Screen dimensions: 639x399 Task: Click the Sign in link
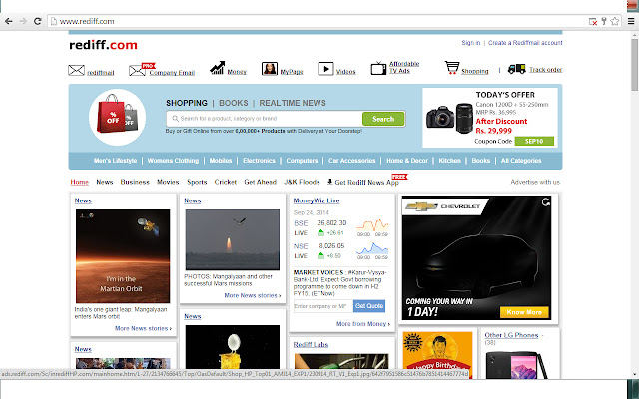pos(470,42)
